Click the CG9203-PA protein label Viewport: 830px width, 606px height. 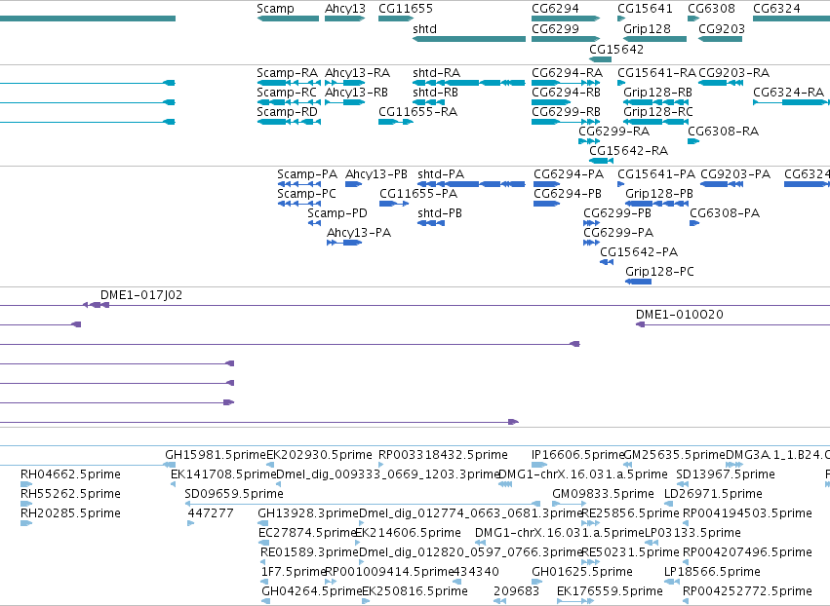click(735, 174)
